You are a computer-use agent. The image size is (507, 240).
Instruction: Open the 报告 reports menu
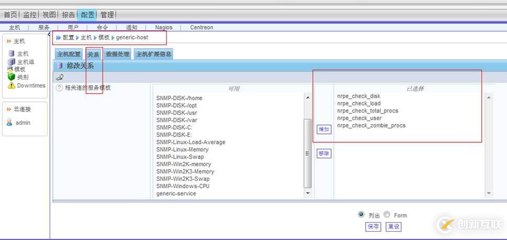pyautogui.click(x=69, y=15)
